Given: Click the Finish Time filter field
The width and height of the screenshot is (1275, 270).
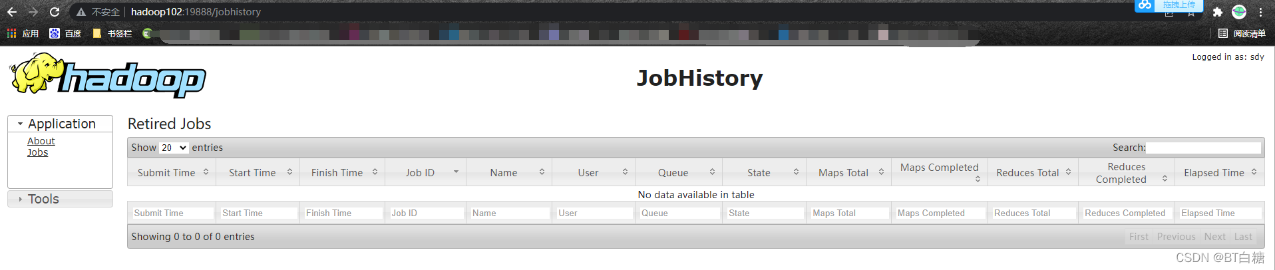Looking at the screenshot, I should click(343, 213).
